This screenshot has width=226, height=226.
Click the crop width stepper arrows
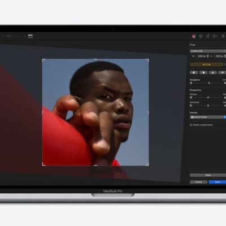pyautogui.click(x=208, y=56)
